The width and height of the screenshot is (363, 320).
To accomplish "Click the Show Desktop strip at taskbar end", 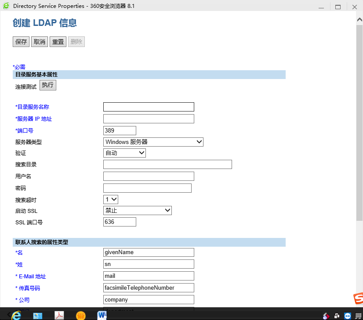I will pos(362,316).
